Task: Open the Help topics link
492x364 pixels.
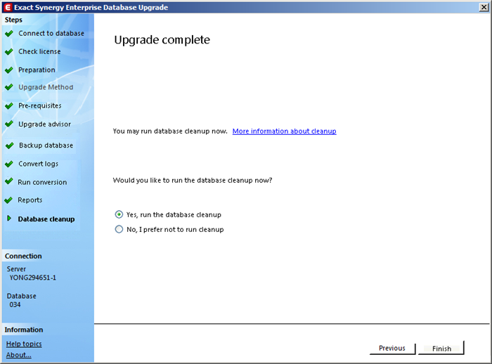Action: pos(24,344)
